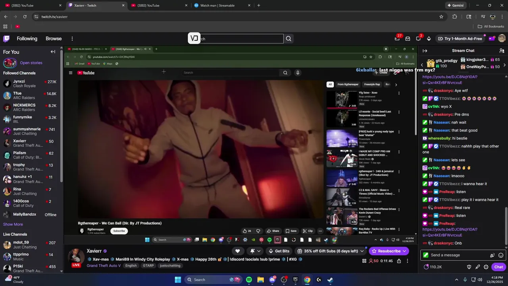The height and width of the screenshot is (286, 508).
Task: Open the chat shield mode icon
Action: coord(469,267)
